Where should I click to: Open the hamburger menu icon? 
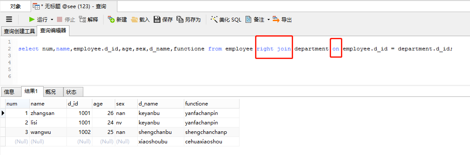[9, 19]
